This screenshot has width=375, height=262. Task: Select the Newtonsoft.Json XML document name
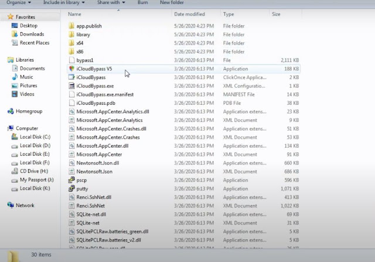click(x=94, y=172)
